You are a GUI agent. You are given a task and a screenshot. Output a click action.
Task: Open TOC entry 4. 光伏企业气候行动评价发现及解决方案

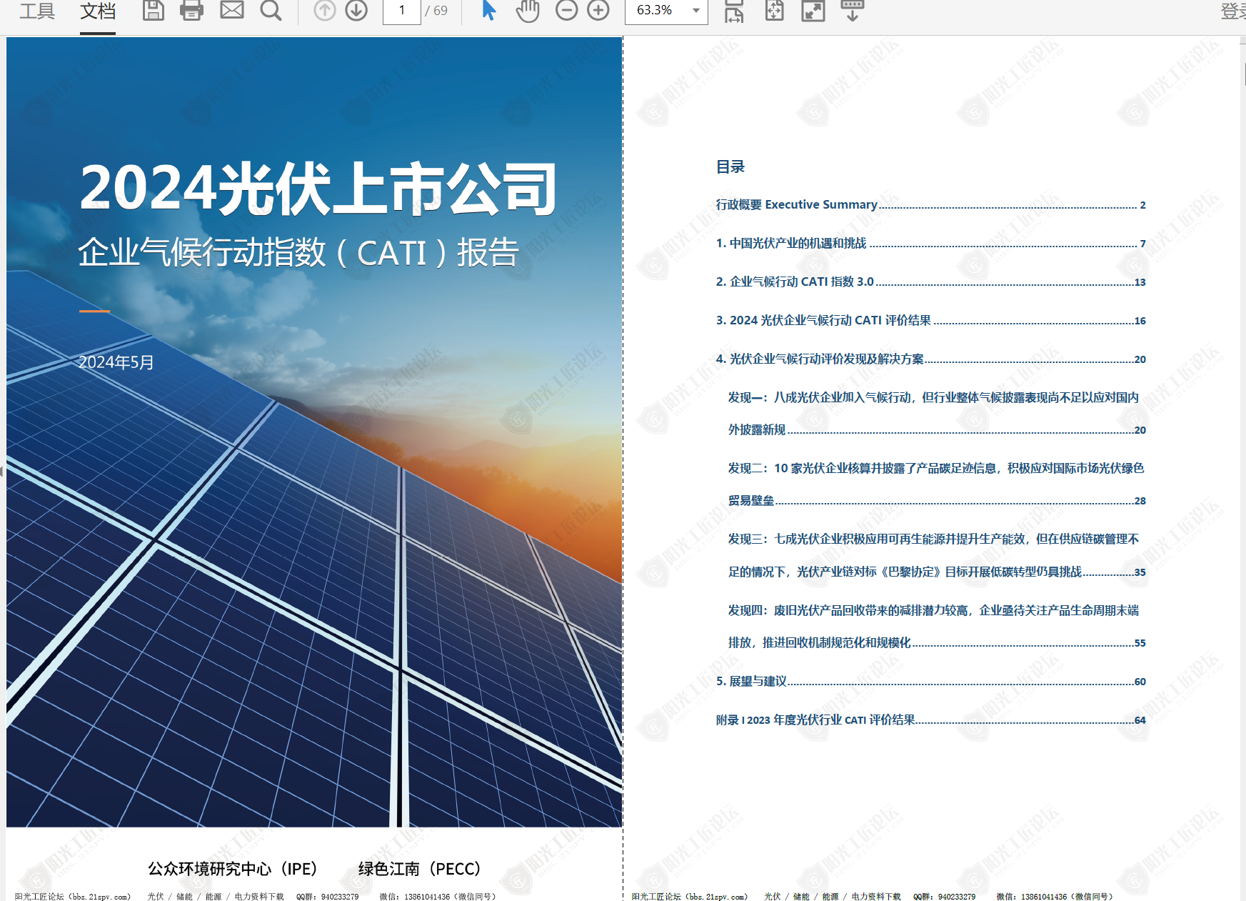931,359
